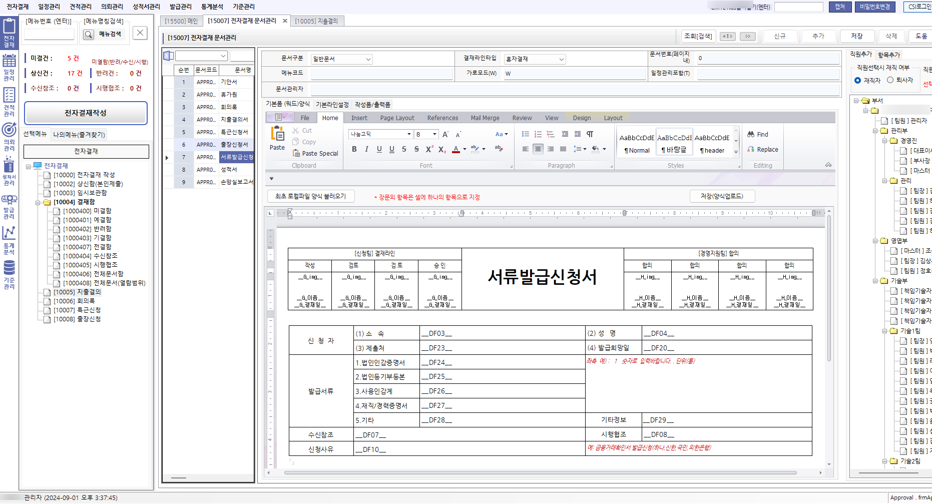Center text in Paragraph group
This screenshot has height=504, width=932.
(x=538, y=149)
